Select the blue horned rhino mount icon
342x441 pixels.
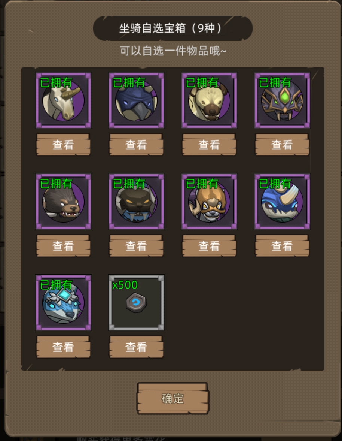point(282,201)
